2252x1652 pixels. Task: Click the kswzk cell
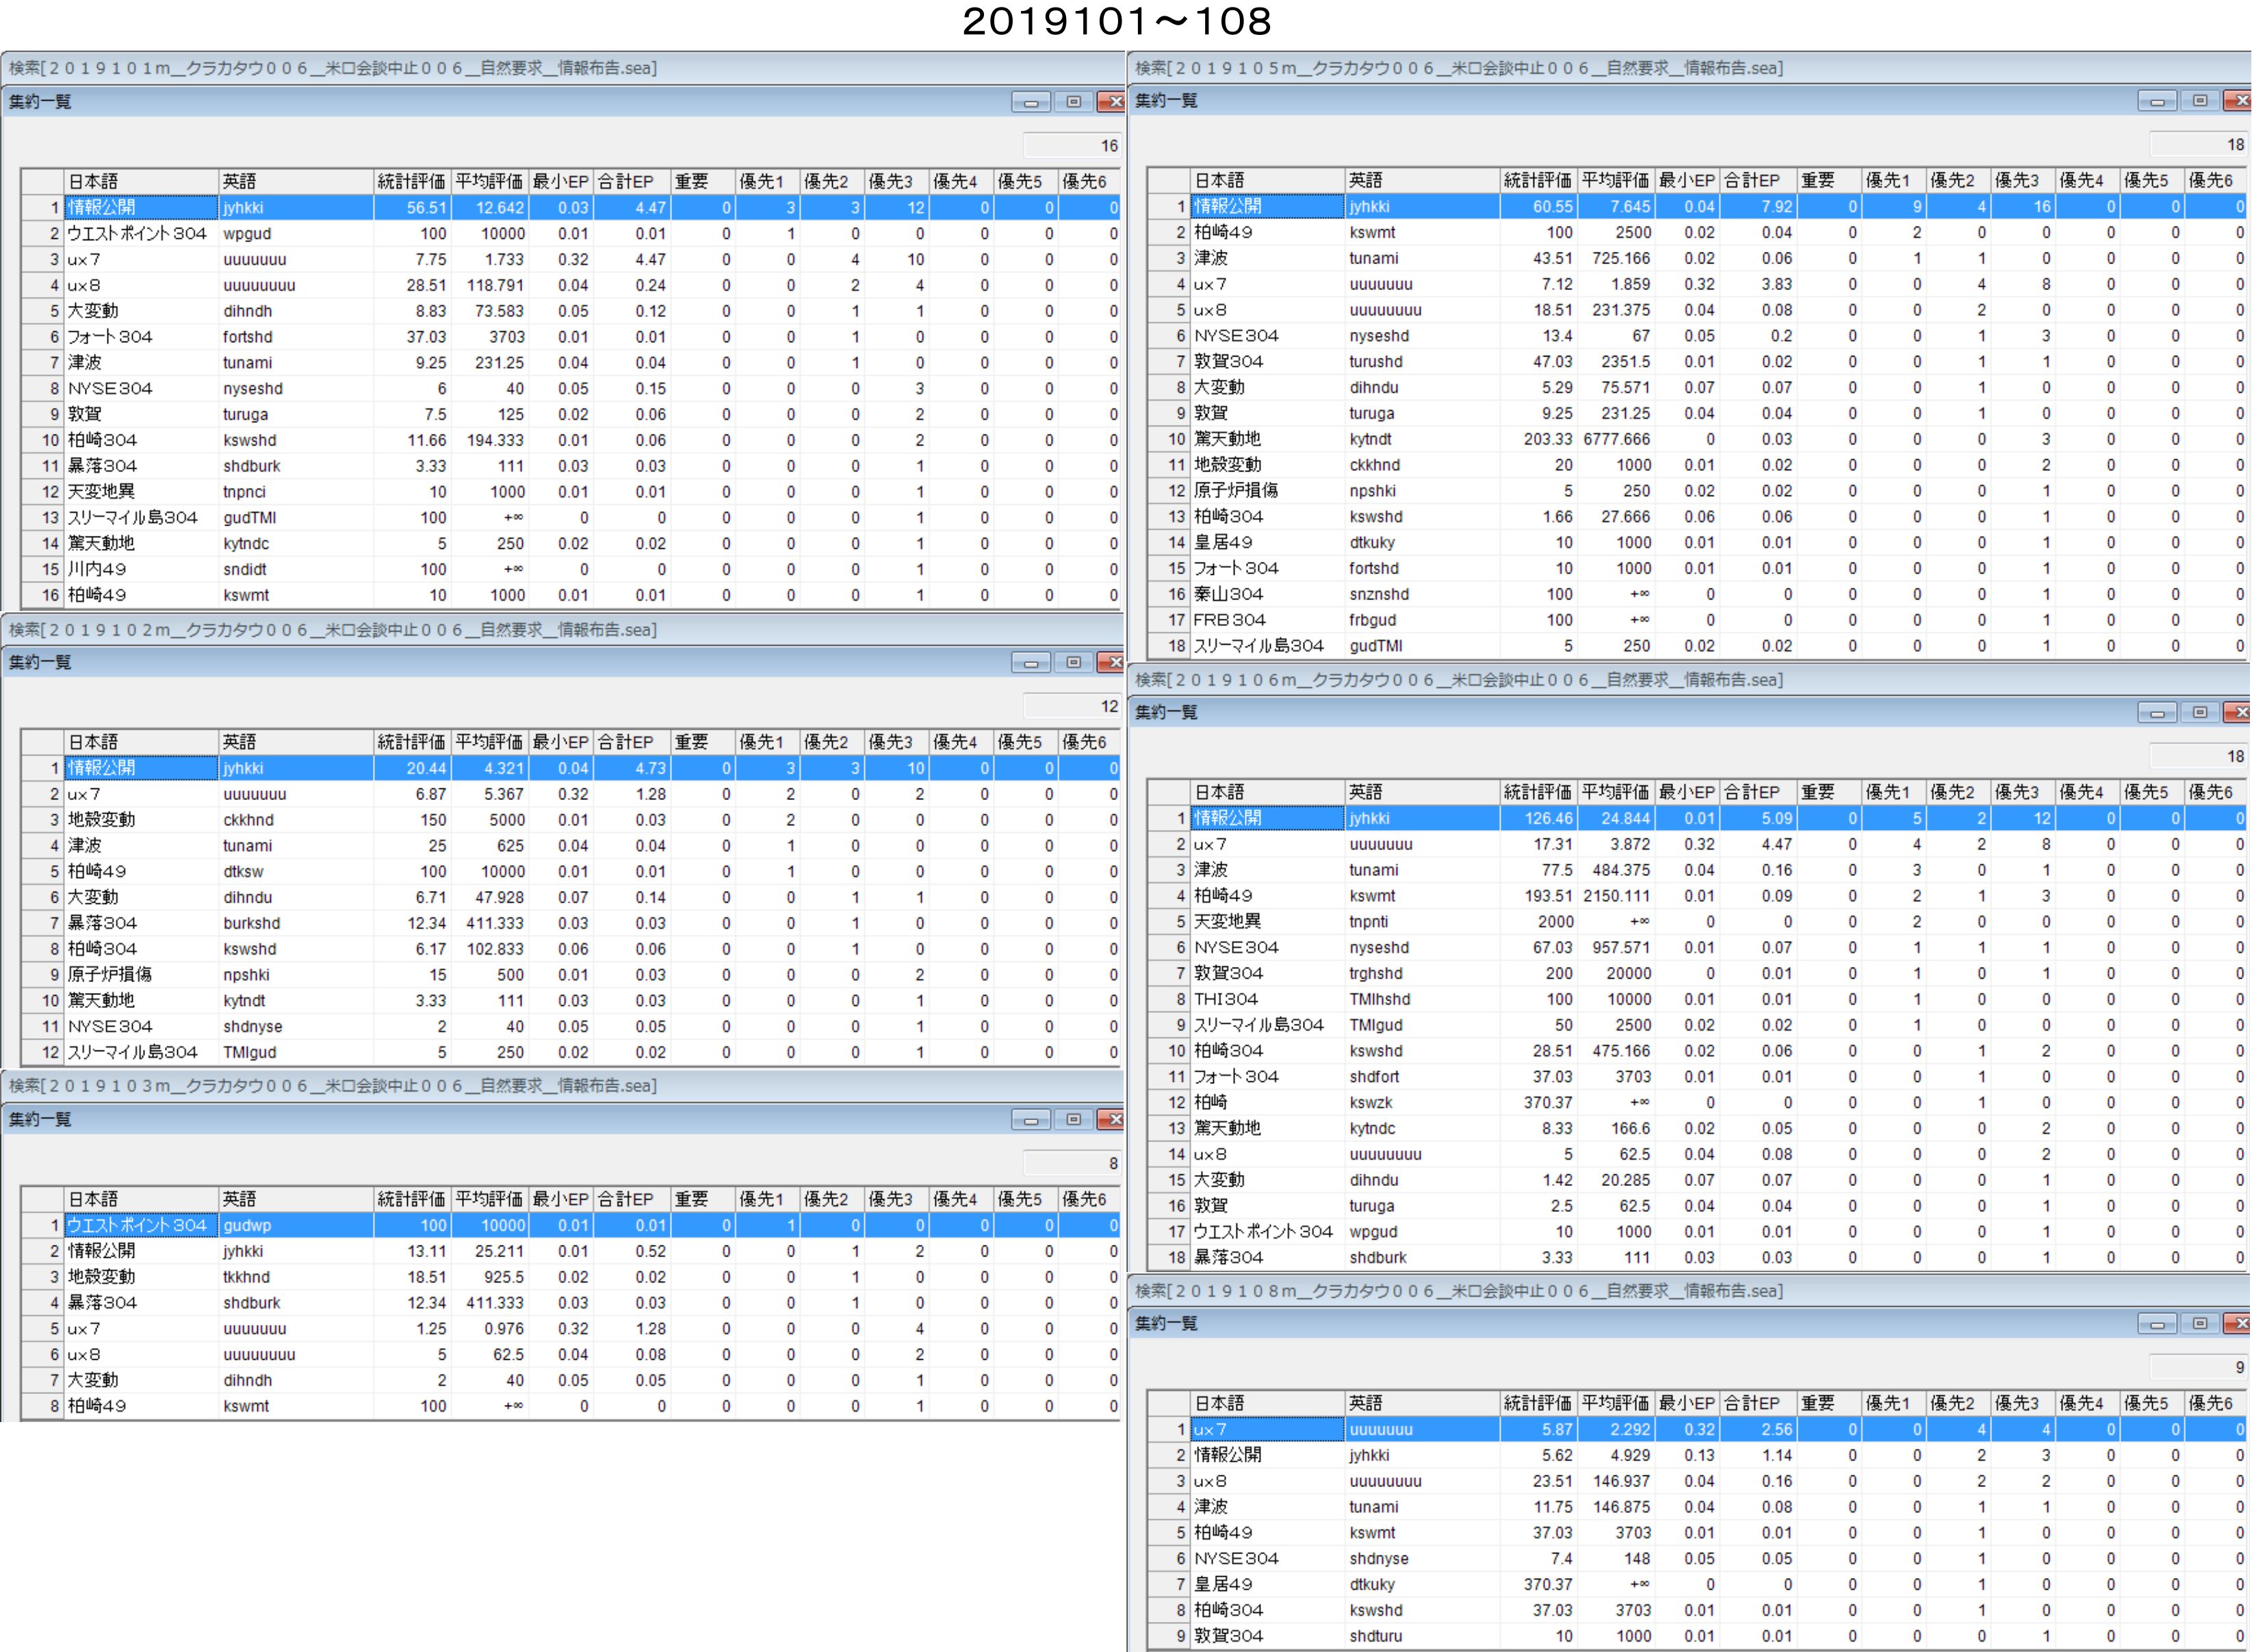[1422, 1102]
